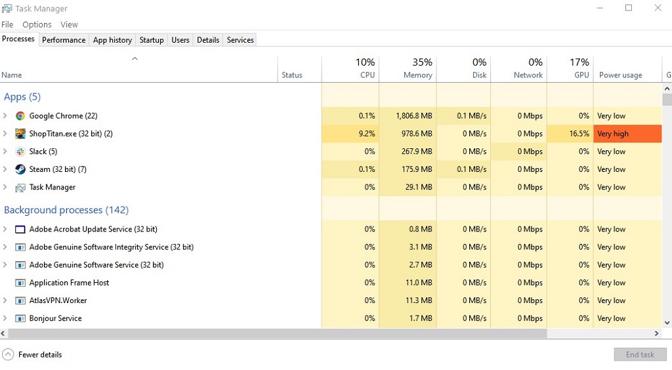Click the ShopTitan.exe process icon
This screenshot has height=370, width=672.
(x=20, y=134)
